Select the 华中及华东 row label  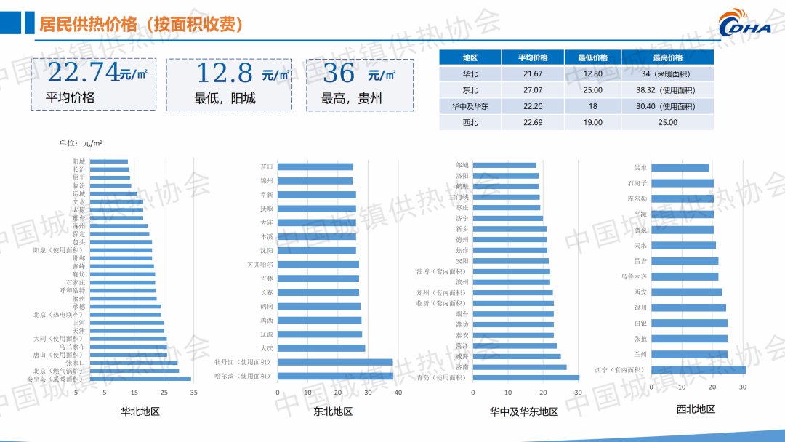tap(470, 106)
